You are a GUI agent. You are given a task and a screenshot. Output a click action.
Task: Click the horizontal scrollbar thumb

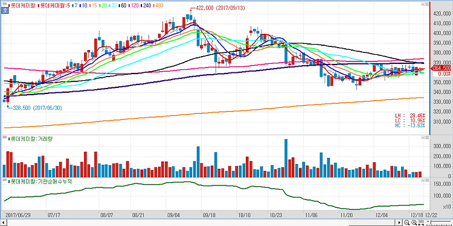point(371,222)
